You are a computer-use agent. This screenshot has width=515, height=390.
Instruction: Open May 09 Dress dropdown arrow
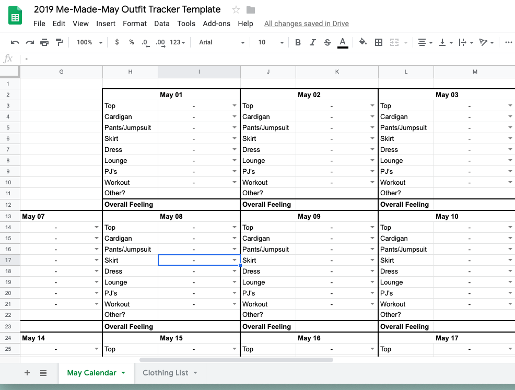(372, 271)
